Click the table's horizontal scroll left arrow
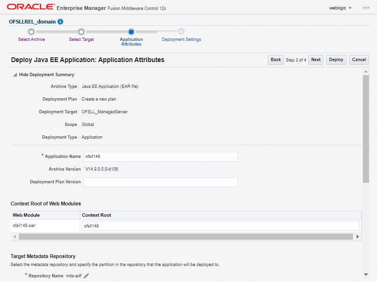The height and width of the screenshot is (282, 377). [x=15, y=237]
